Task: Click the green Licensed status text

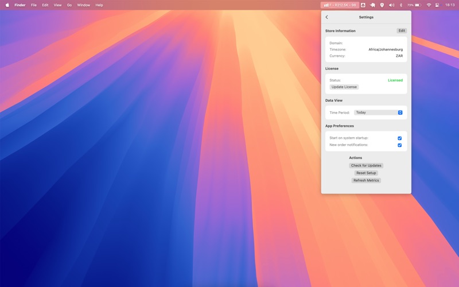Action: click(395, 80)
